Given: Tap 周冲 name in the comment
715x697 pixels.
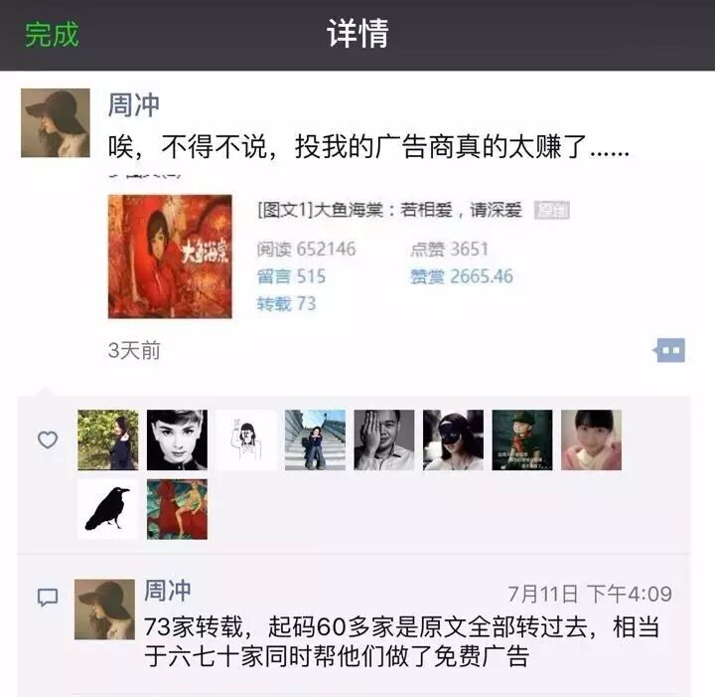Looking at the screenshot, I should coord(168,591).
